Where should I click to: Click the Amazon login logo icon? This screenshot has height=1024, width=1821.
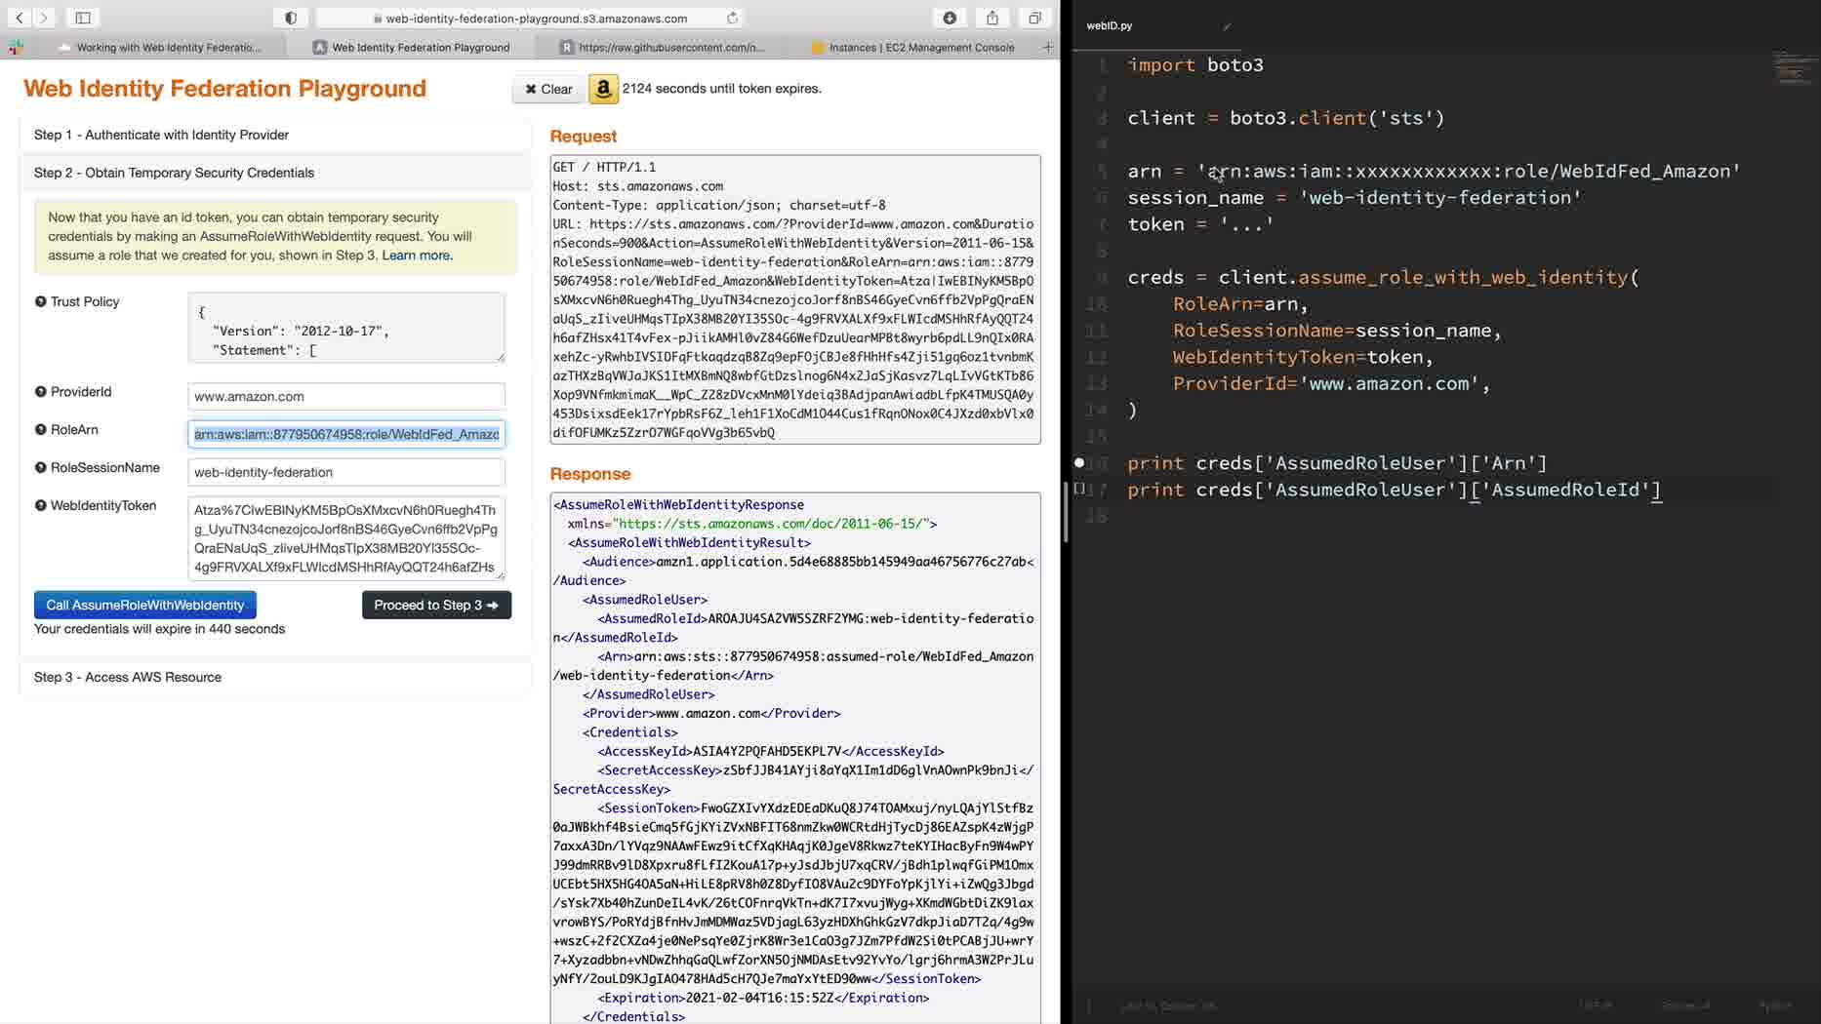click(603, 89)
